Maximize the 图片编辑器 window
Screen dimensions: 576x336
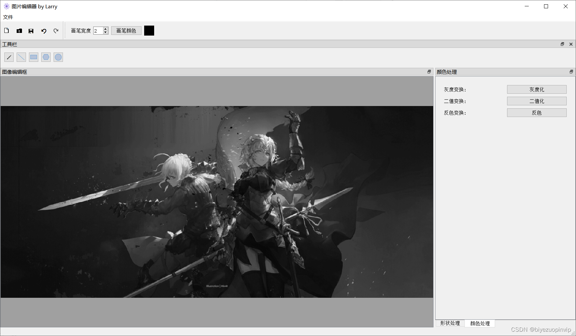[x=546, y=6]
